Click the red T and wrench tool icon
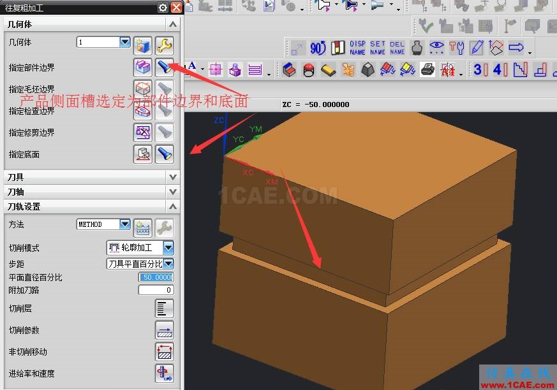557x390 pixels. (x=456, y=48)
